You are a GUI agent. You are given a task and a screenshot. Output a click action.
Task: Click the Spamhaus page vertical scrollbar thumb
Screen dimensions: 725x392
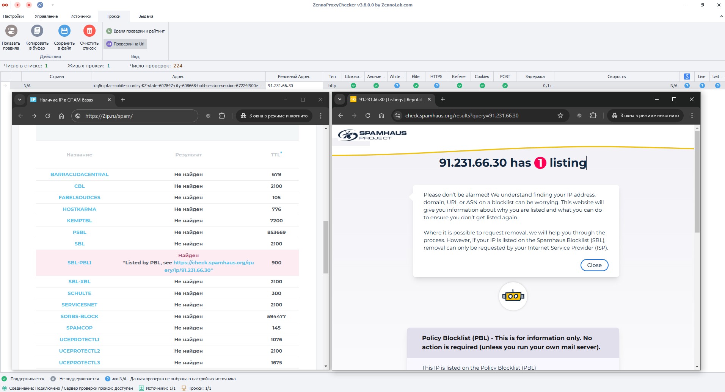coord(697,182)
